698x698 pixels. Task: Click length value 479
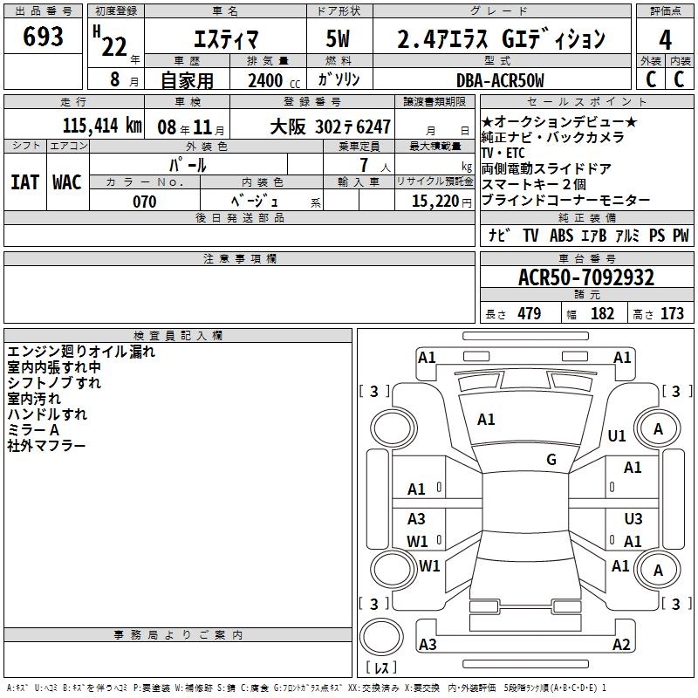coord(530,313)
